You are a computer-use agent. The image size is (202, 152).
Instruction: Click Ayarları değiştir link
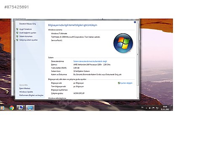pos(126,83)
